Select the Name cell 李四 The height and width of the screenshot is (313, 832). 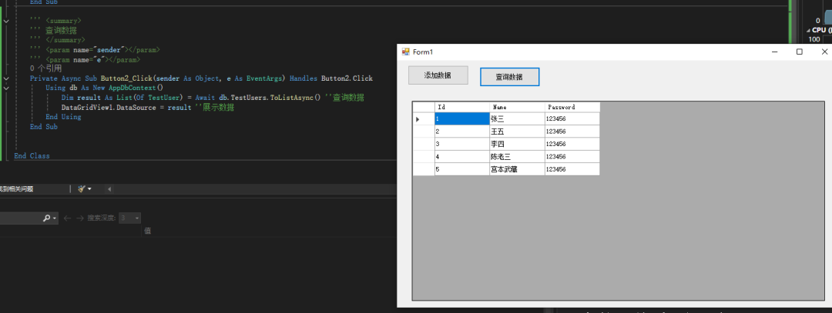tap(517, 144)
